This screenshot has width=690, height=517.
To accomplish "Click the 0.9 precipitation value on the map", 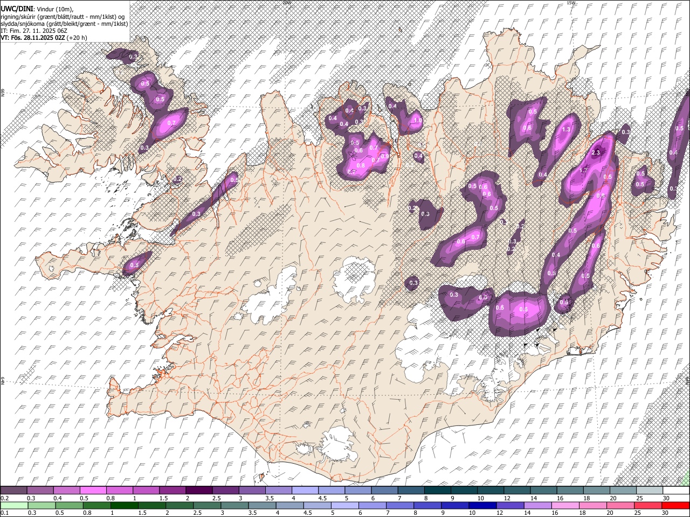I will (x=385, y=156).
